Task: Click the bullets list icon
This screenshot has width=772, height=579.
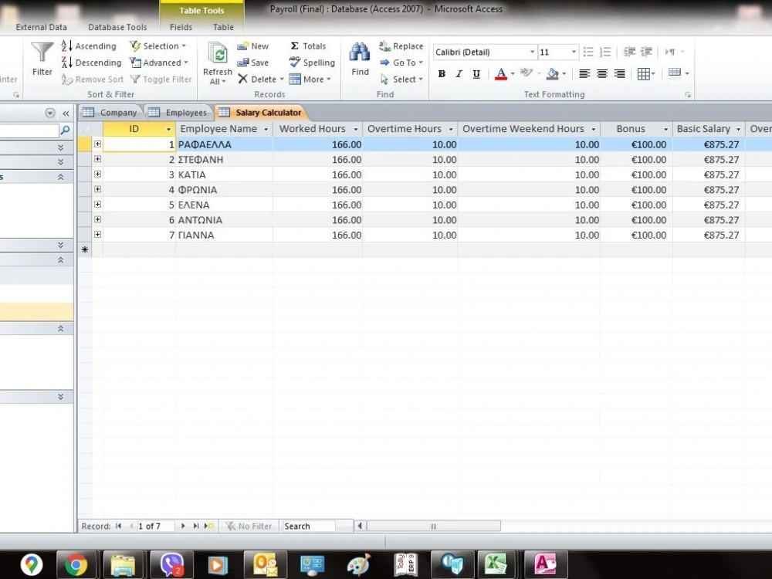Action: pyautogui.click(x=587, y=52)
